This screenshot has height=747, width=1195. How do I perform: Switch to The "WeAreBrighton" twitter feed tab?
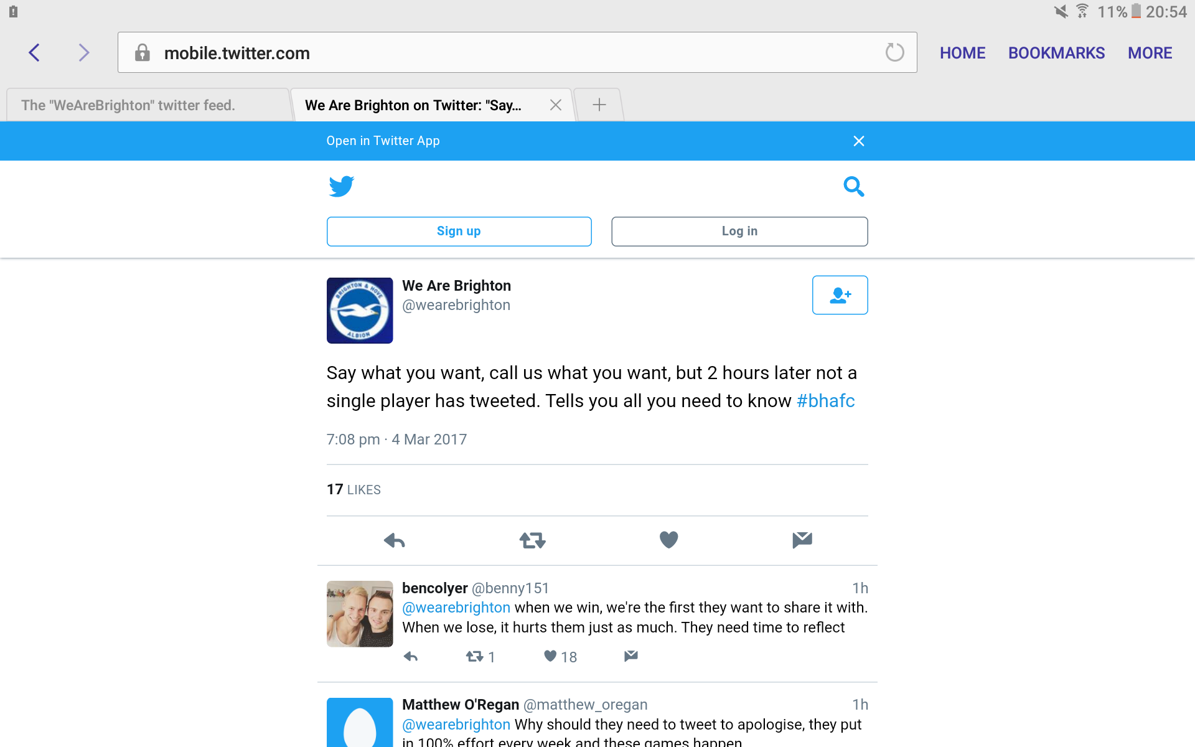tap(148, 105)
